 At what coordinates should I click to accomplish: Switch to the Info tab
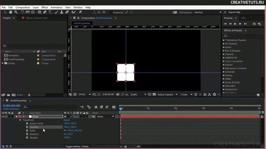point(243,18)
